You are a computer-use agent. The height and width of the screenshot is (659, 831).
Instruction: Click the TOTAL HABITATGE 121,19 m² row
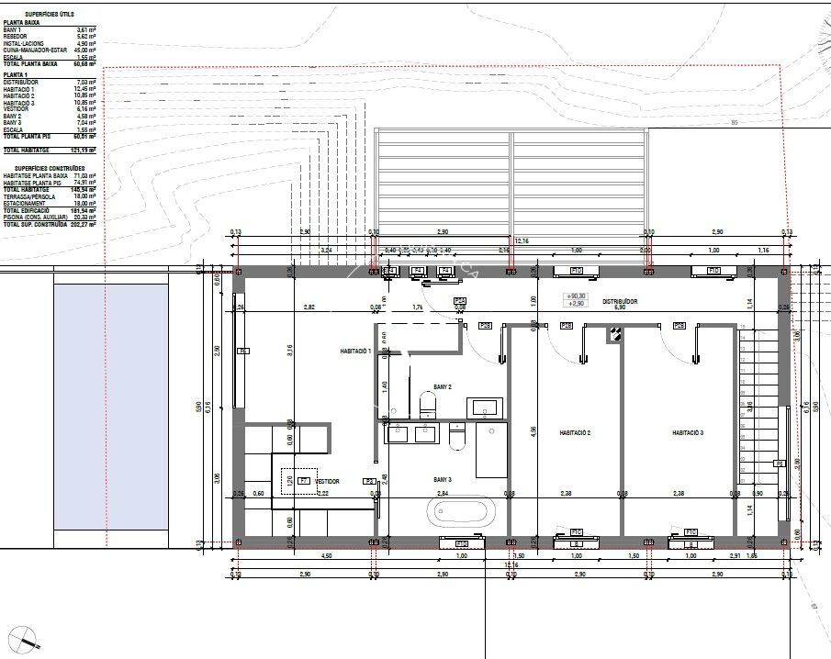point(50,150)
